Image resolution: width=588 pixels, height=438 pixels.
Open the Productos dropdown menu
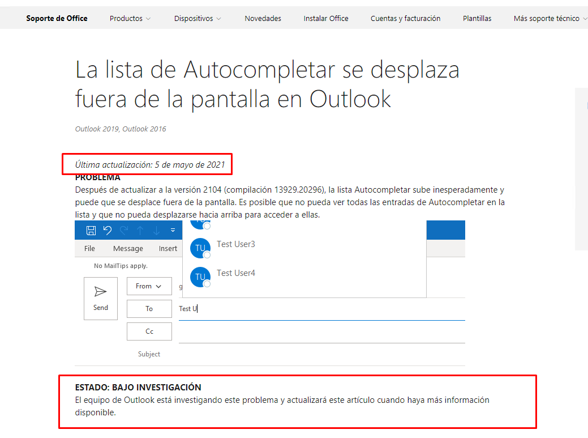130,18
